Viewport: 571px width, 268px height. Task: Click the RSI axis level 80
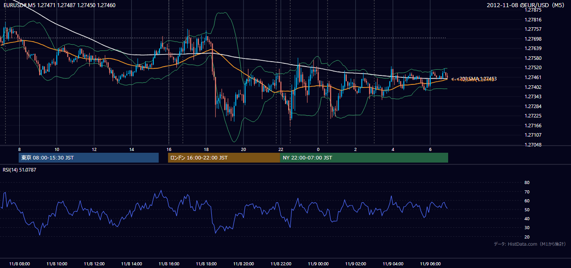coord(527,183)
